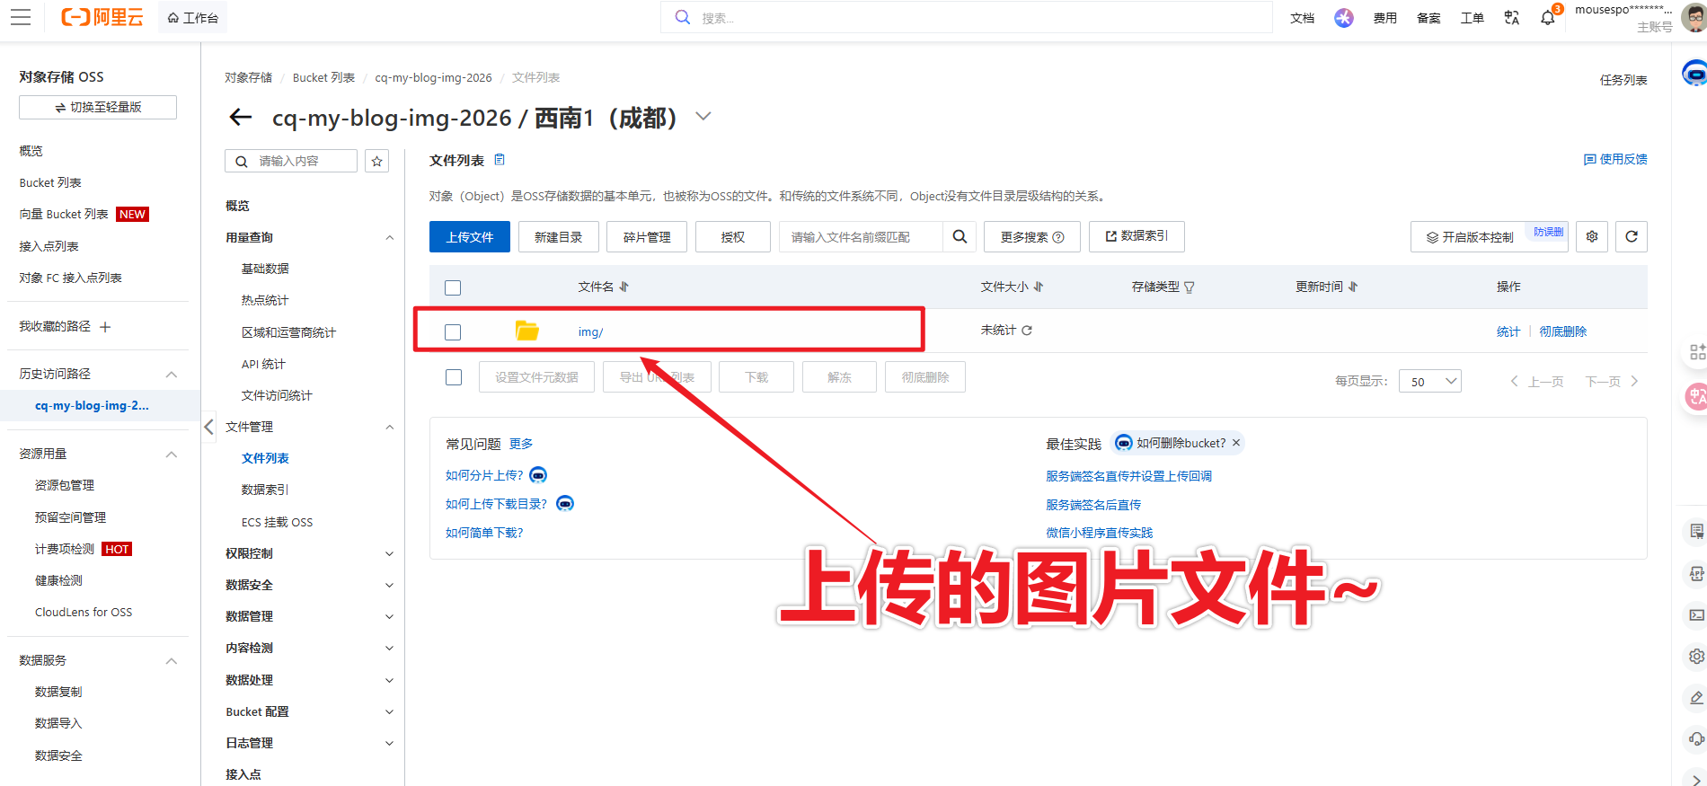The image size is (1707, 786).
Task: Open the language switch icon
Action: 1511,18
